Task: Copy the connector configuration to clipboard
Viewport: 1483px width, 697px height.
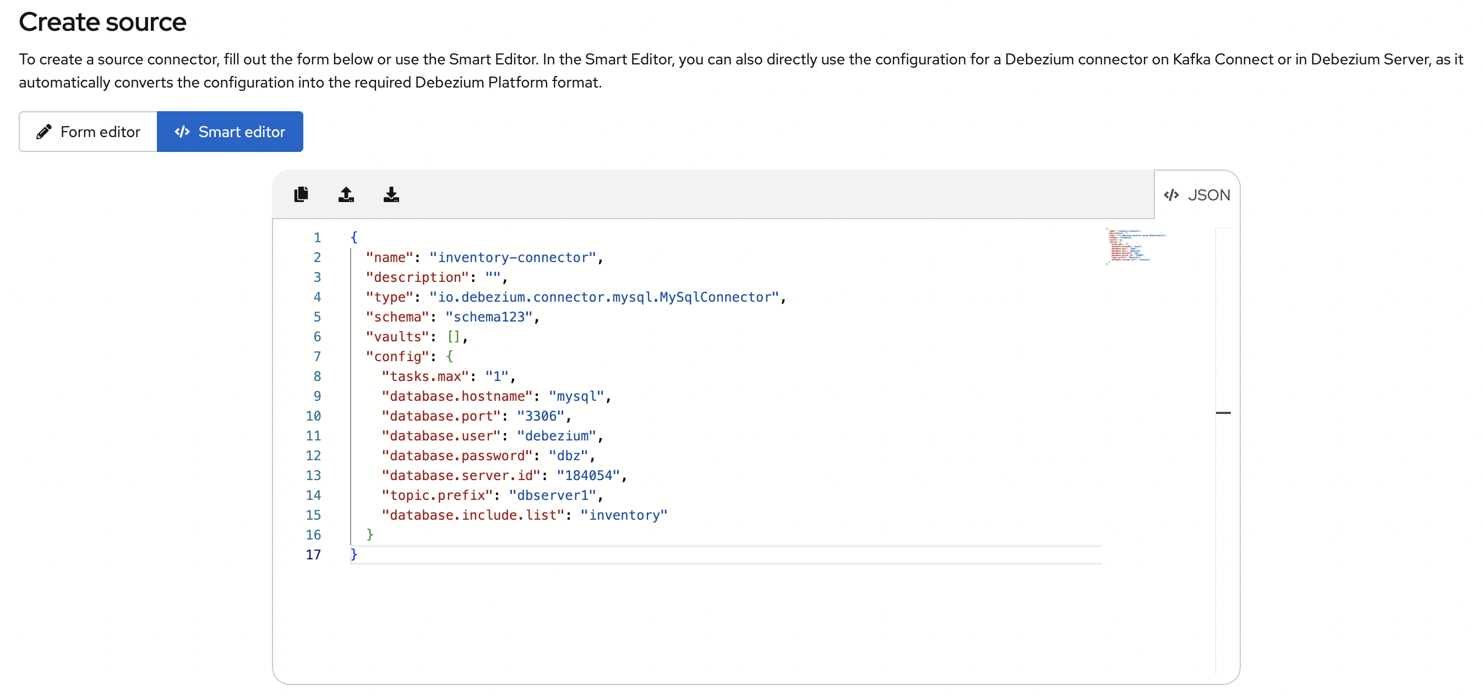Action: pyautogui.click(x=301, y=194)
